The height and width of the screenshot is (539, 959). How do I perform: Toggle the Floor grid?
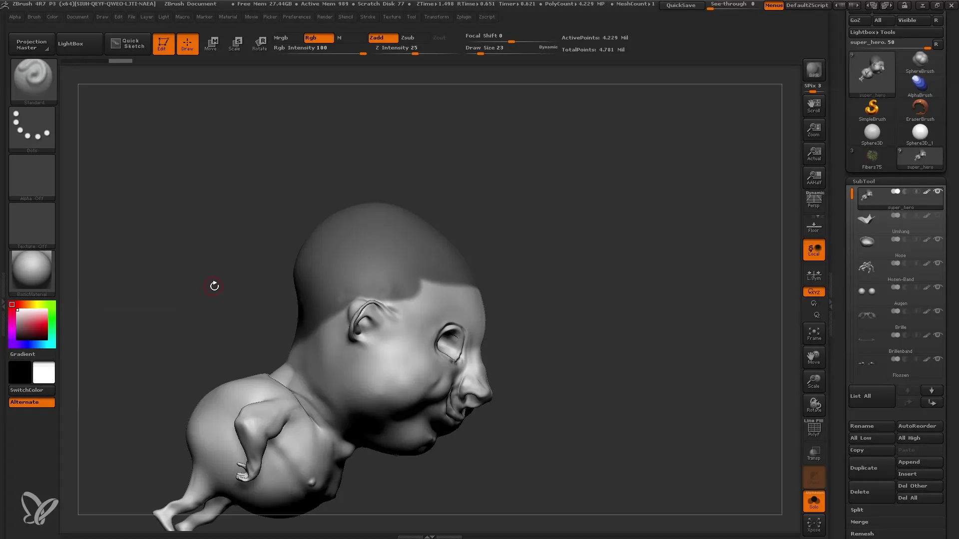[814, 226]
